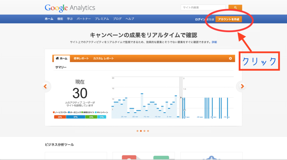
Task: Focus the サイト内検索 search field
Action: (203, 8)
